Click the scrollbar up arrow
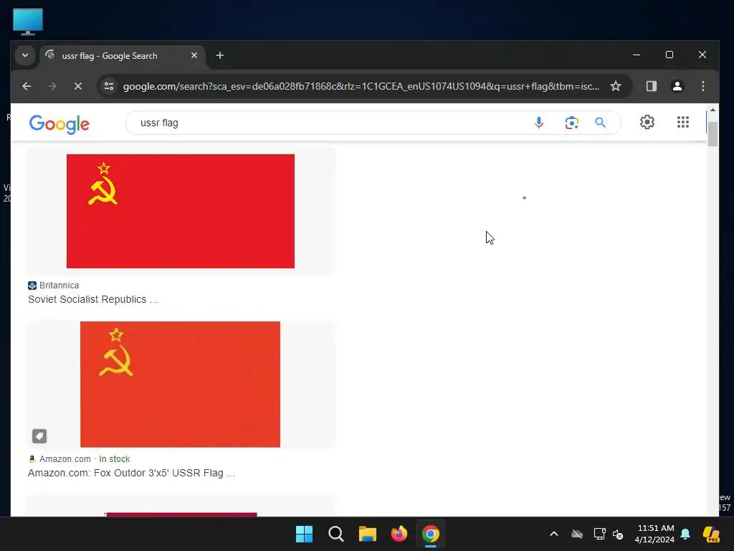 (x=712, y=110)
